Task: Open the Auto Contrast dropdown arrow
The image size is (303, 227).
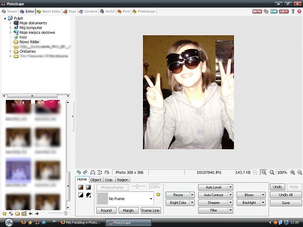Action: click(x=231, y=195)
